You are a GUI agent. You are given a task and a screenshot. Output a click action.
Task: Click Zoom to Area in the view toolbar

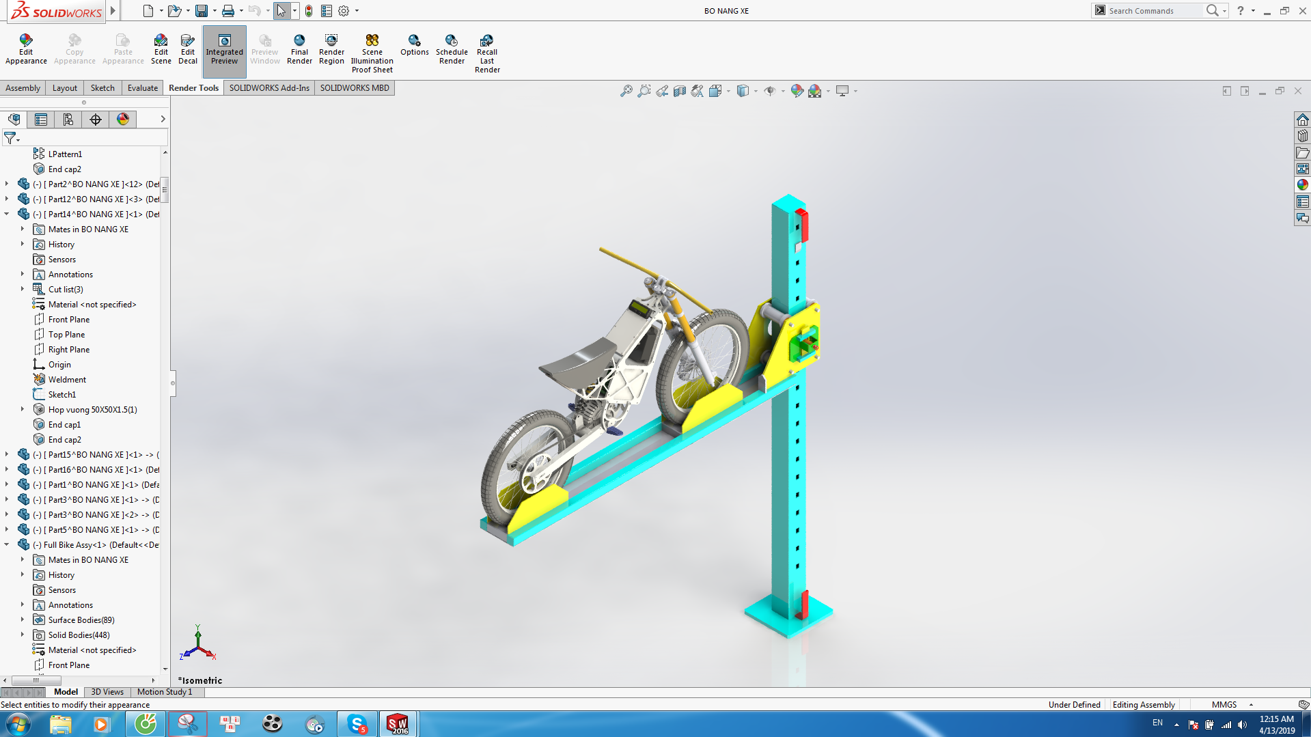pos(644,91)
